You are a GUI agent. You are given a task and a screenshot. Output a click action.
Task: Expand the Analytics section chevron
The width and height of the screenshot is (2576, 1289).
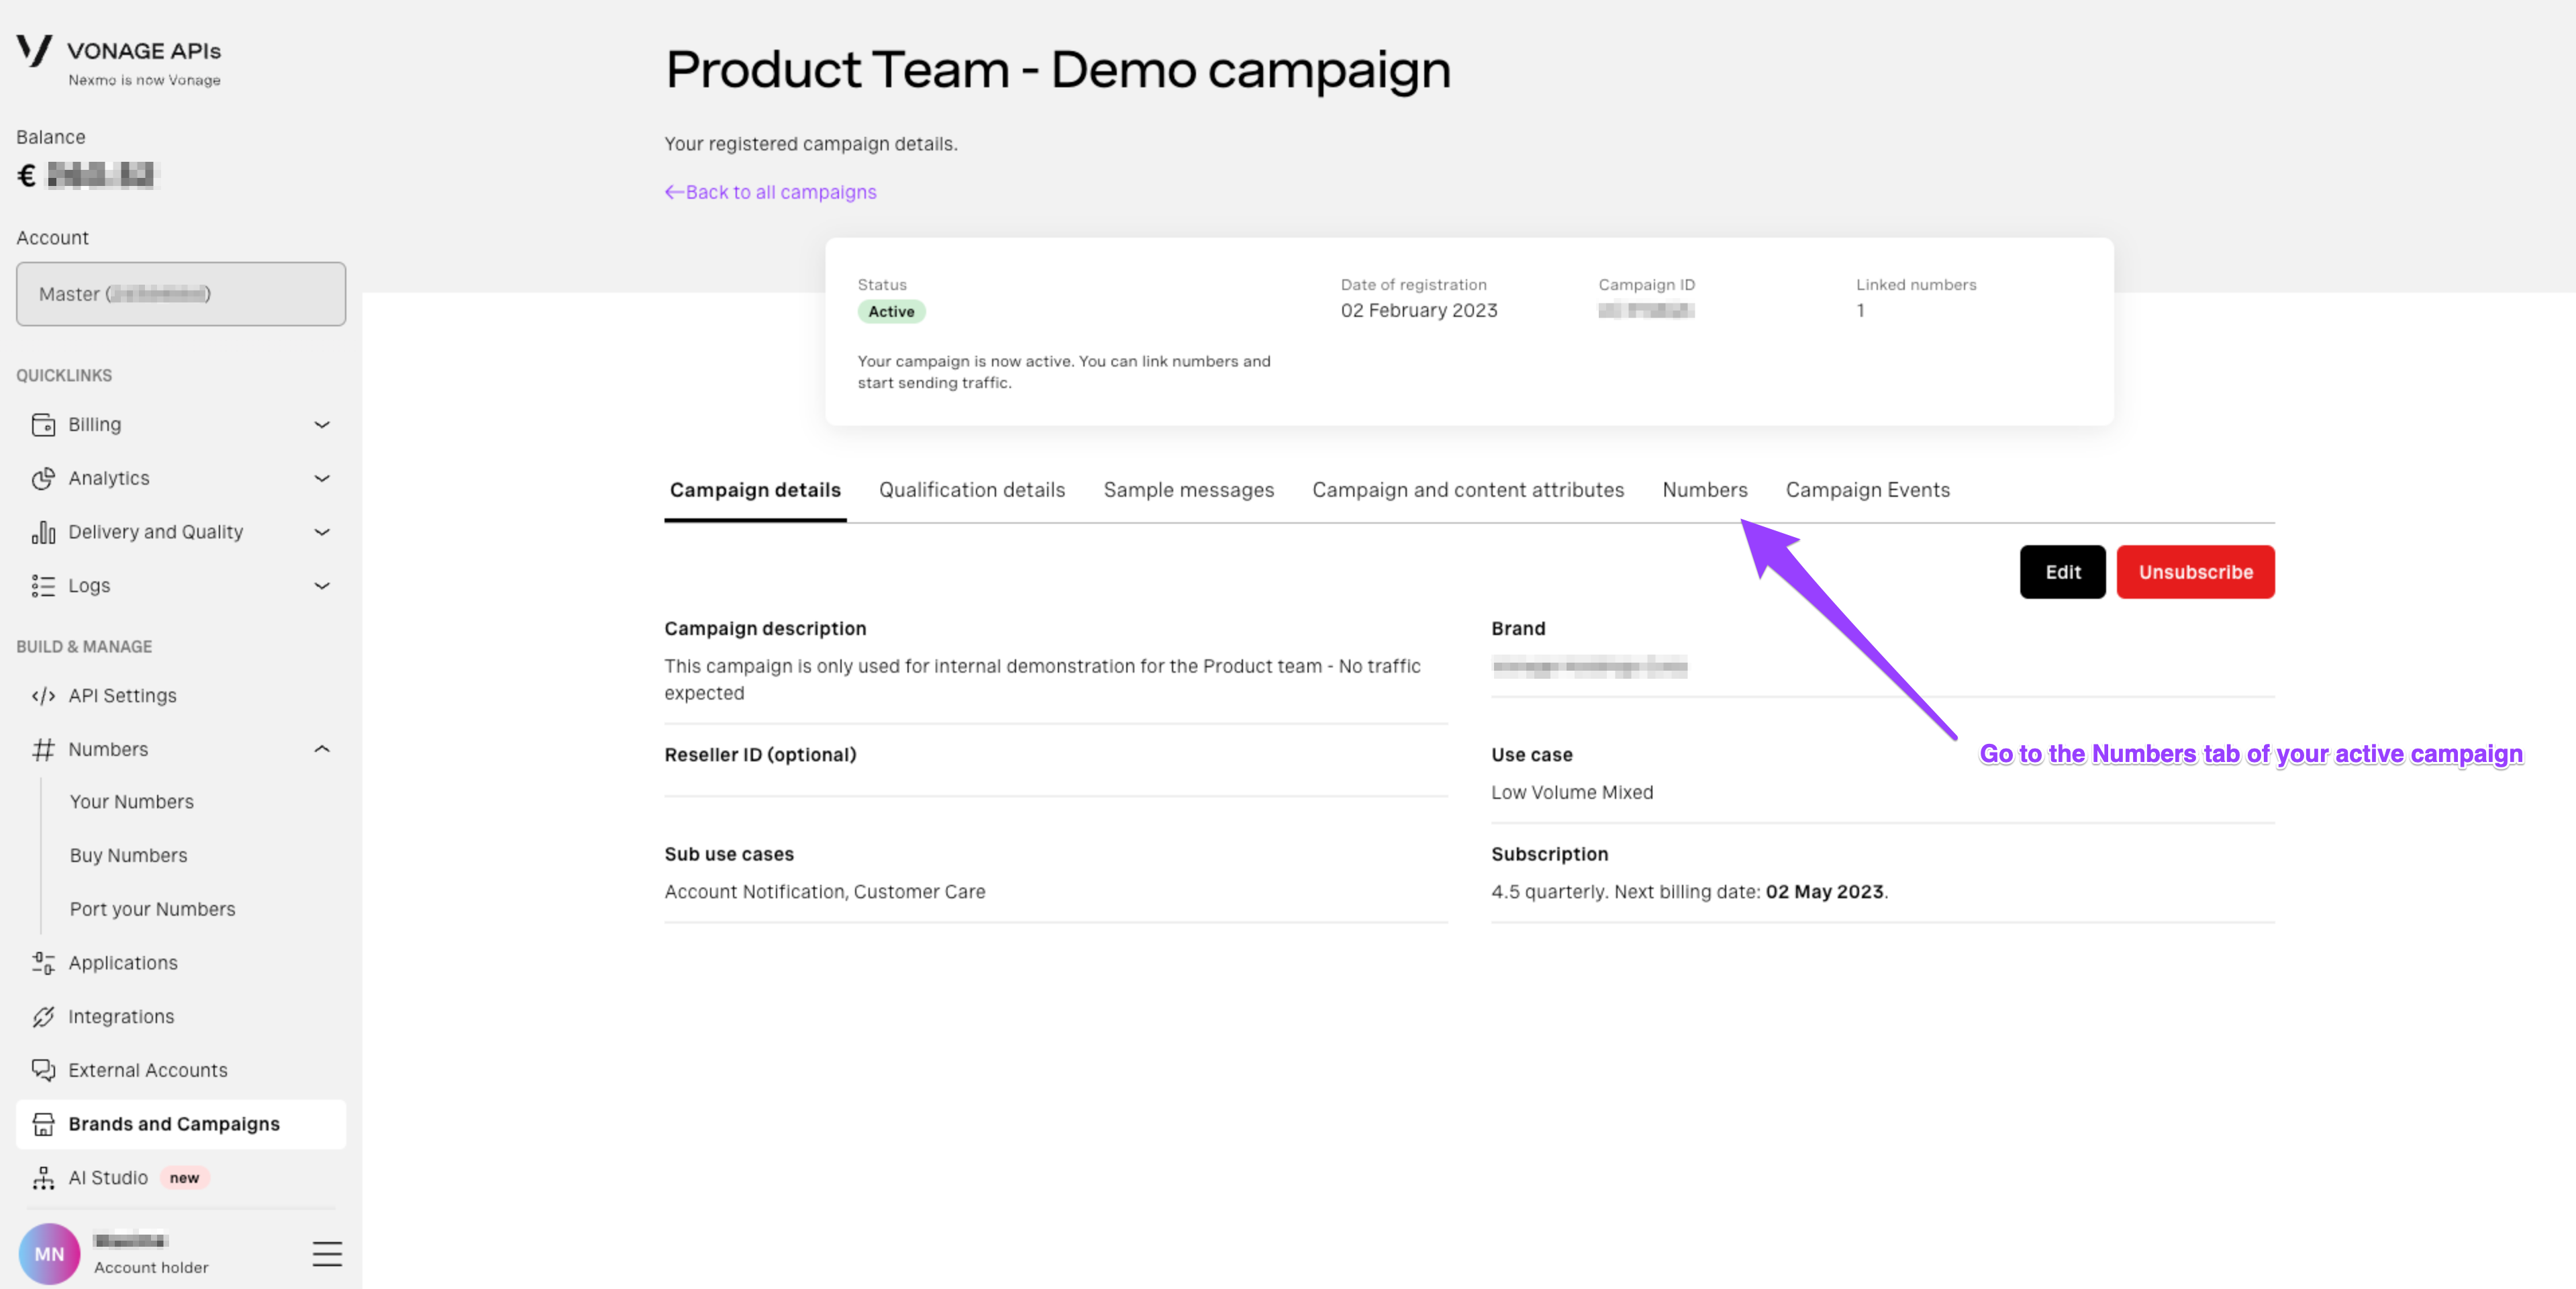point(322,479)
